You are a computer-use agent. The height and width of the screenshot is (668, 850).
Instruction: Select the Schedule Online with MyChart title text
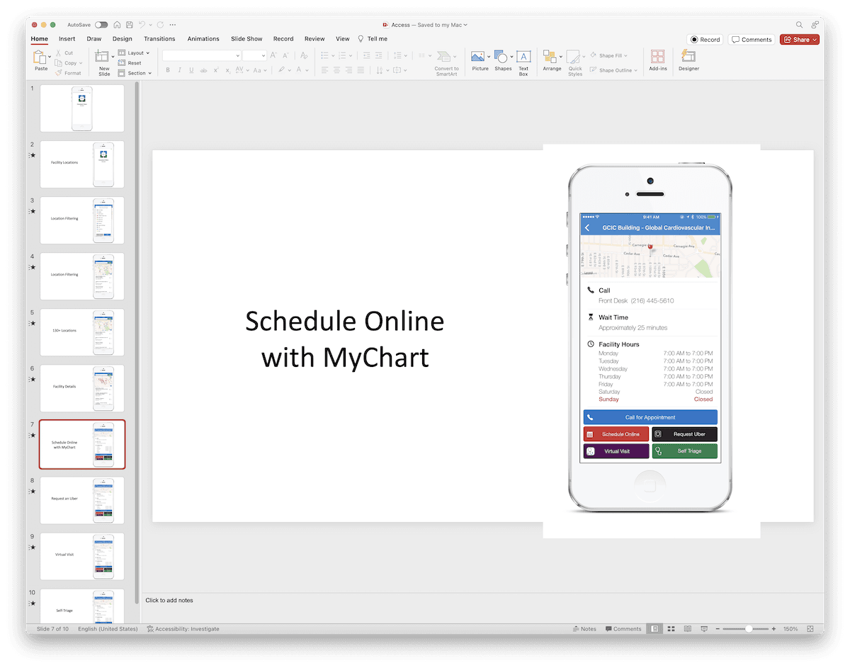click(345, 339)
